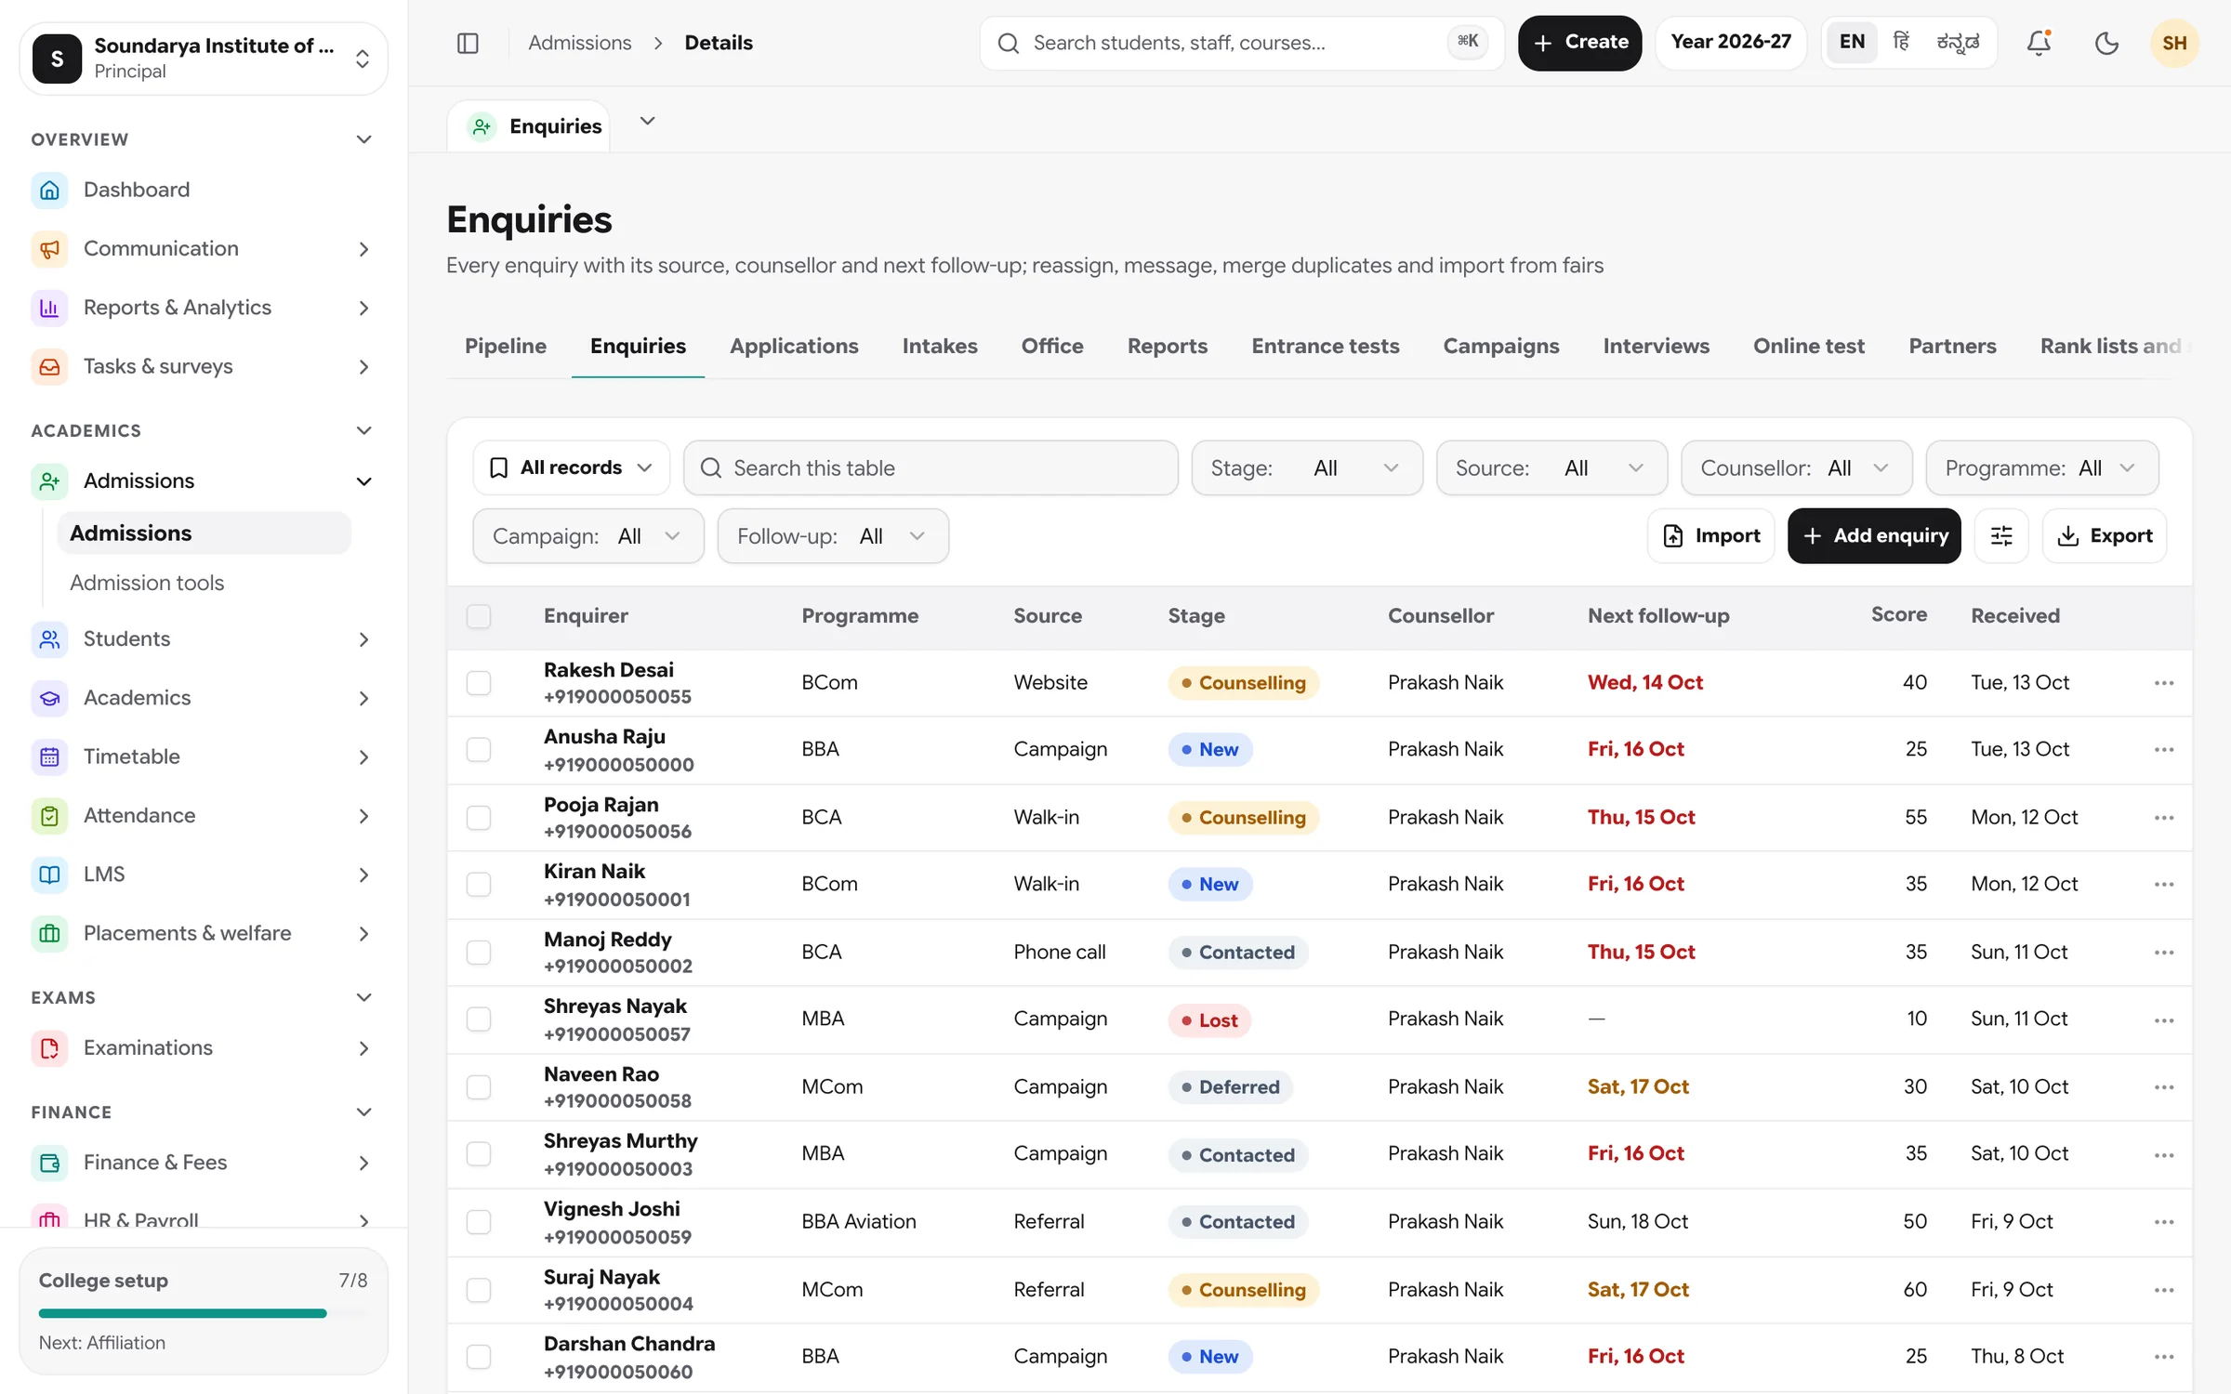This screenshot has height=1394, width=2231.
Task: Switch to the Applications tab
Action: [x=794, y=346]
